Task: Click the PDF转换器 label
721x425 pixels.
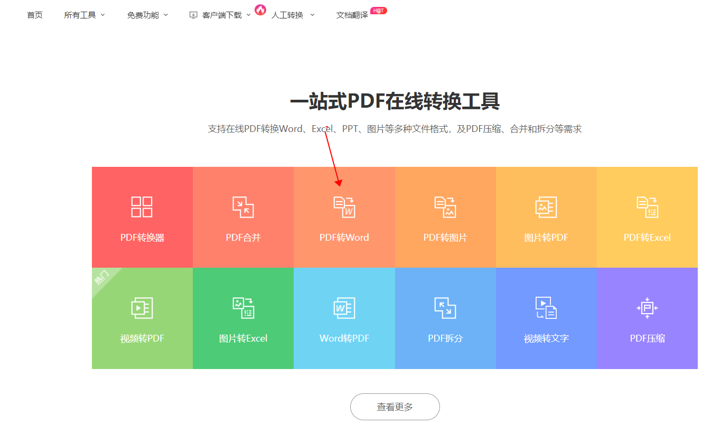Action: [x=142, y=238]
